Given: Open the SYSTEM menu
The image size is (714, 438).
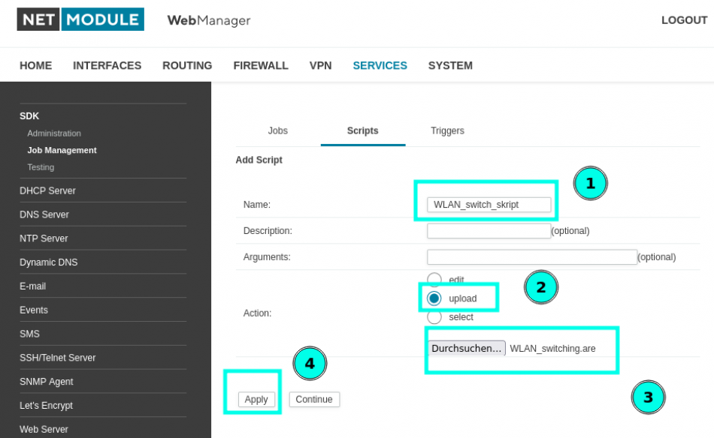Looking at the screenshot, I should (x=450, y=65).
